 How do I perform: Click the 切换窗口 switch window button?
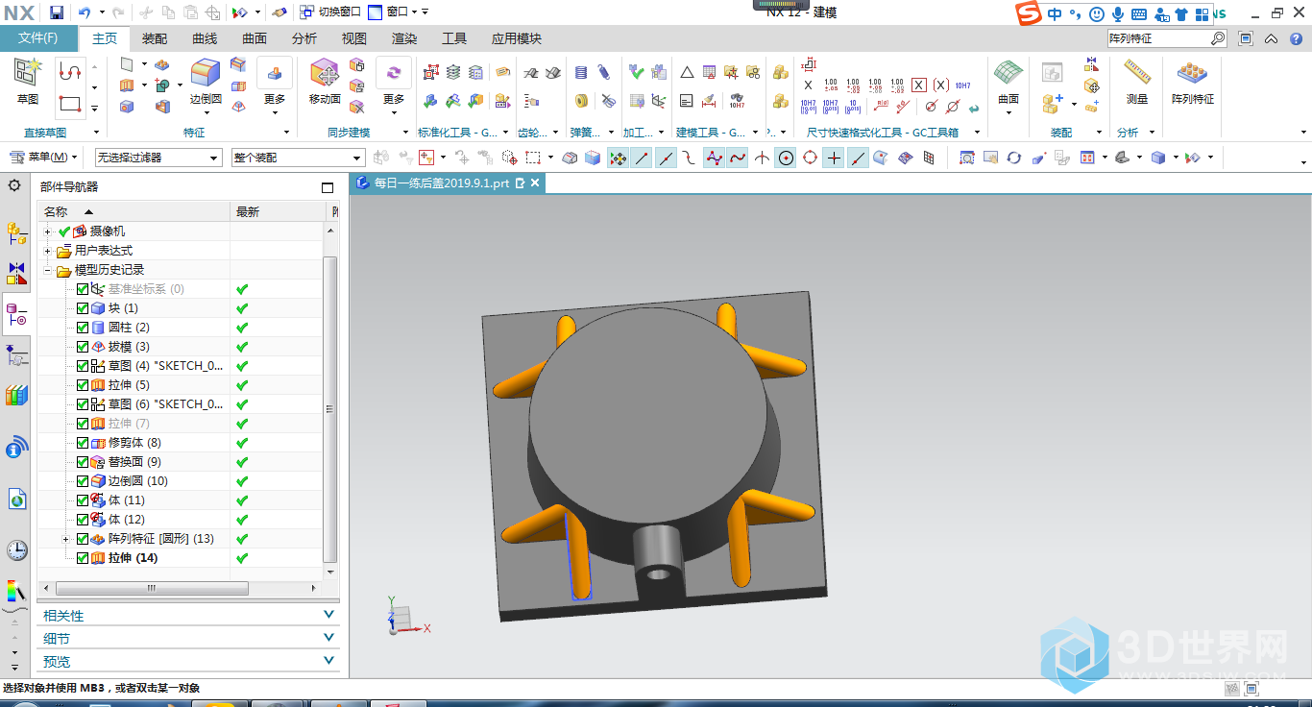[329, 12]
